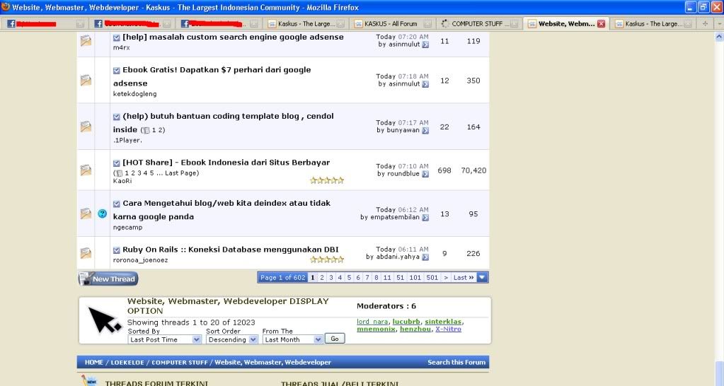Go to page 2 of threads
Viewport: 724px width, 386px height.
pos(322,278)
